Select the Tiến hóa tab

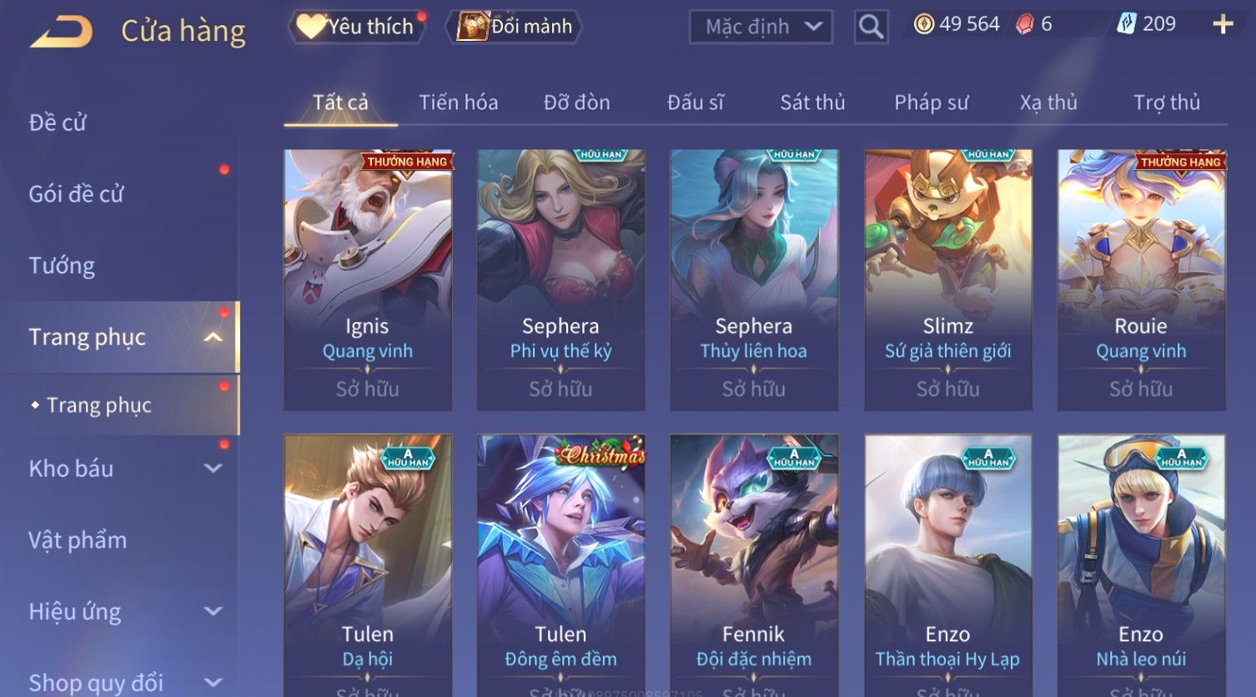[458, 103]
